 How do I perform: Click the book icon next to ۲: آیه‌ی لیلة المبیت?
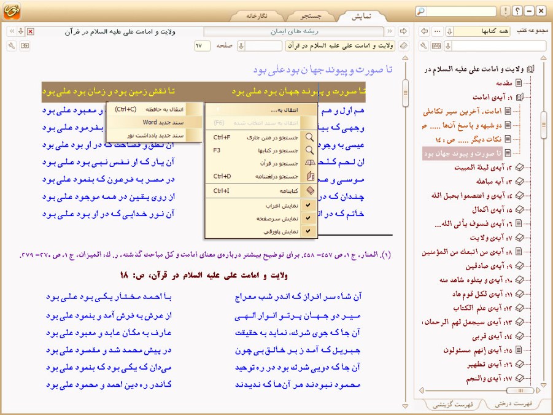coord(519,167)
